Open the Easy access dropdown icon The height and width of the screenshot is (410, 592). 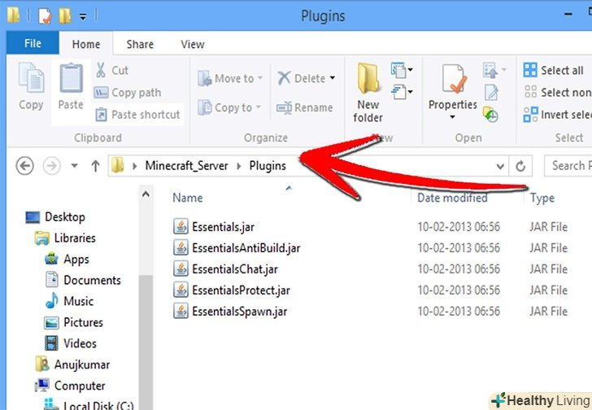[x=402, y=92]
